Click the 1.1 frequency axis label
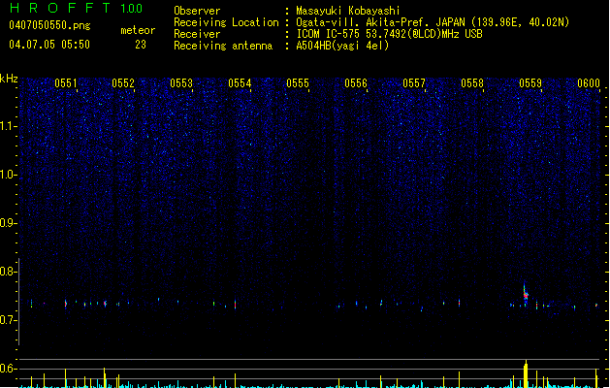 click(x=9, y=126)
